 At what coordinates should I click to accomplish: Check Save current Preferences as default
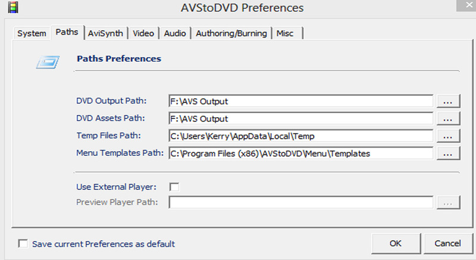coord(23,243)
